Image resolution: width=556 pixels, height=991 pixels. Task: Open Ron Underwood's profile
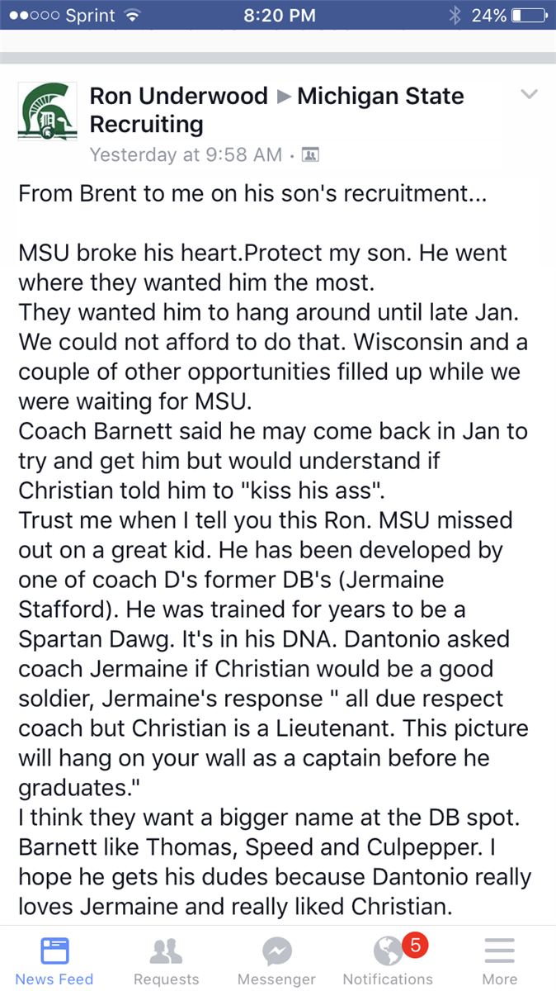(x=178, y=96)
